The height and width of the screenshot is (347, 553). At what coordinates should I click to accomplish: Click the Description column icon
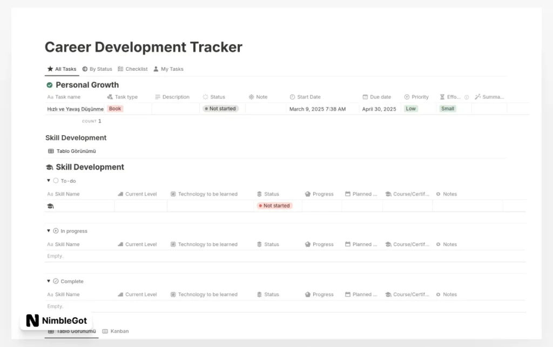pos(158,97)
